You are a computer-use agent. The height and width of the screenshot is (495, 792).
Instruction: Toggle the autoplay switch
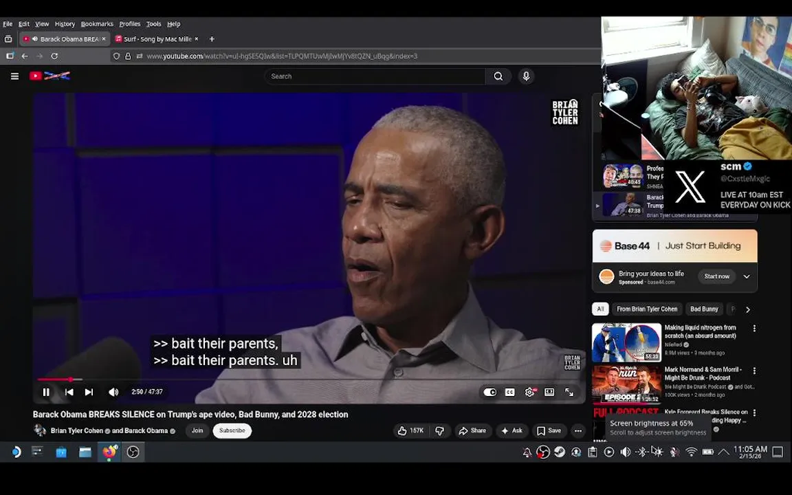coord(490,392)
